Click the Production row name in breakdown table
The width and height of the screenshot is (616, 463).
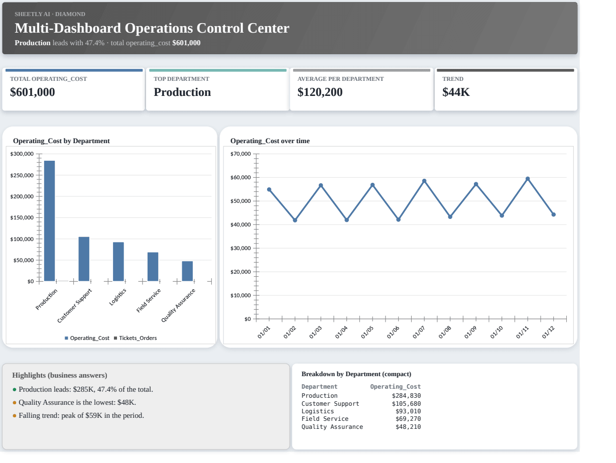(319, 396)
